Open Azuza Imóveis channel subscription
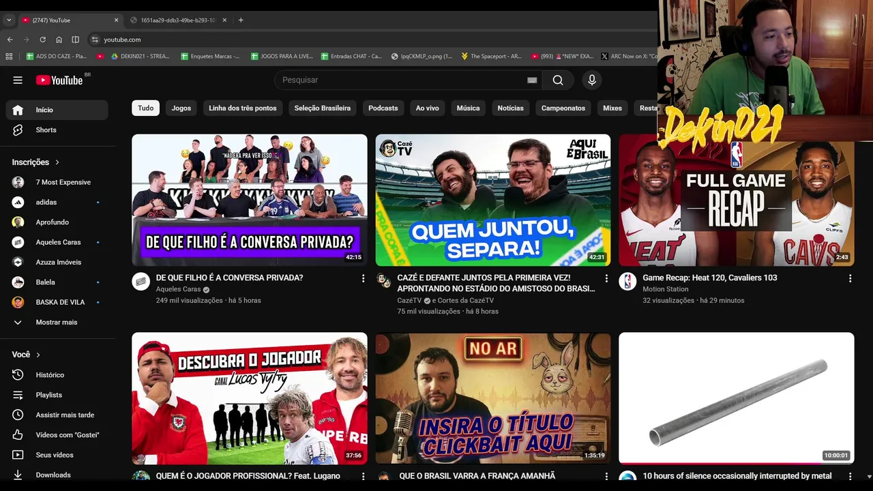 (57, 262)
